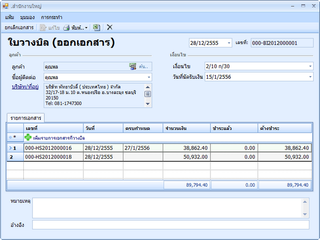Click total 89,794.40 under จำนวนเงิน

tap(186, 185)
